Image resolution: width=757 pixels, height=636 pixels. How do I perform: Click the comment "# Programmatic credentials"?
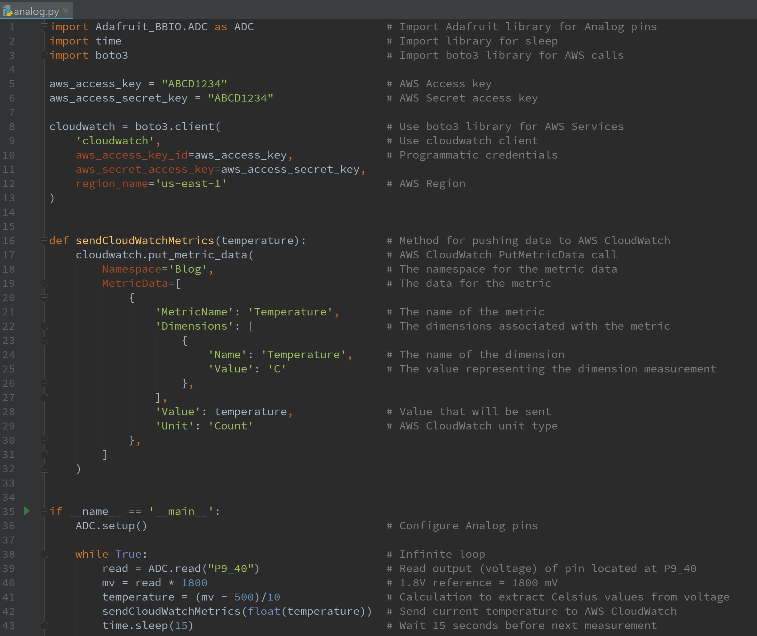[472, 155]
